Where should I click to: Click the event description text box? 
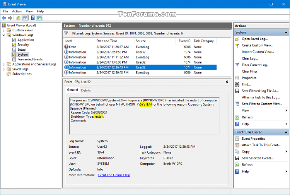(x=145, y=116)
